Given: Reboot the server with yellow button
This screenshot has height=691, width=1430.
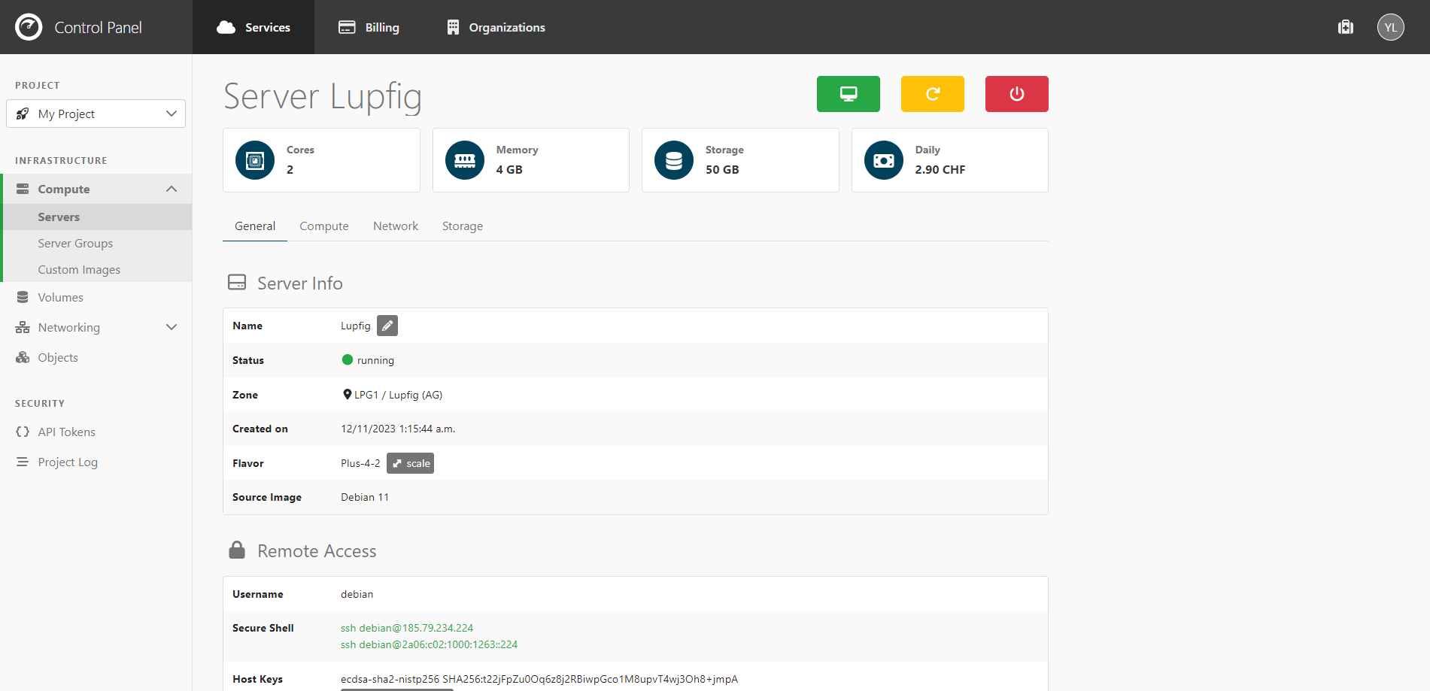Looking at the screenshot, I should pos(933,94).
